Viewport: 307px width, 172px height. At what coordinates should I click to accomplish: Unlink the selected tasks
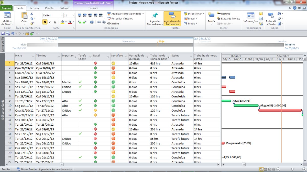(104, 22)
